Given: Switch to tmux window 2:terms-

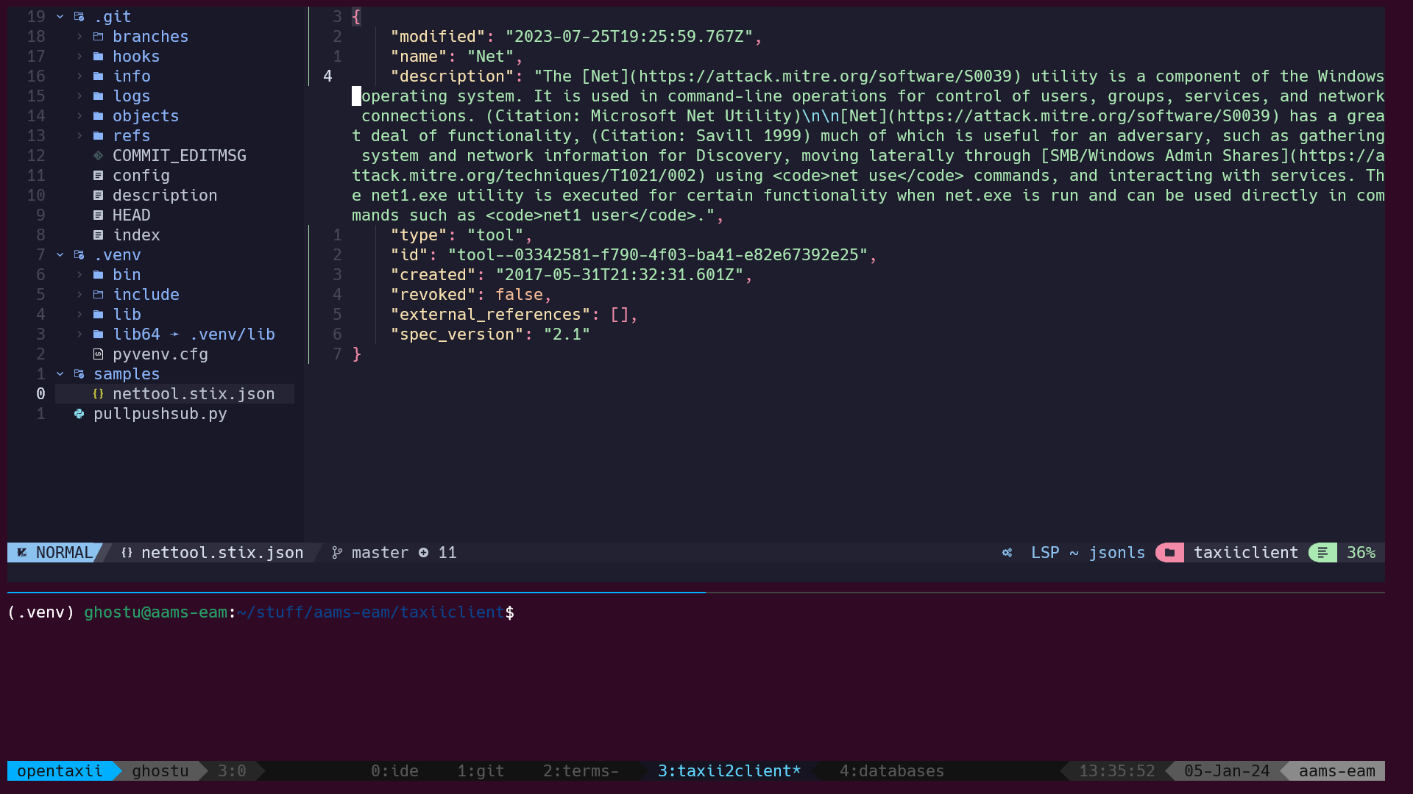Looking at the screenshot, I should (x=581, y=770).
